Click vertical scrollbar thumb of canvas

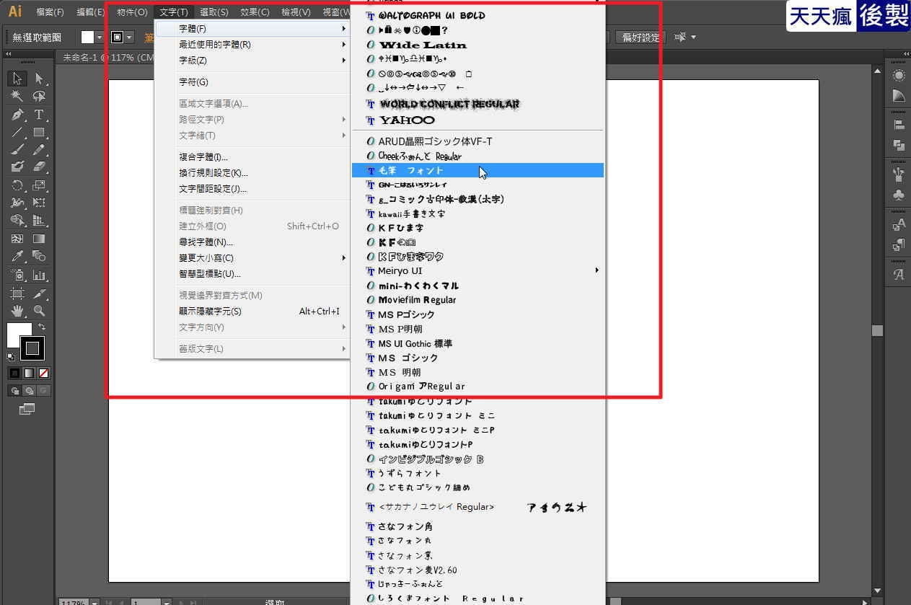[x=877, y=330]
